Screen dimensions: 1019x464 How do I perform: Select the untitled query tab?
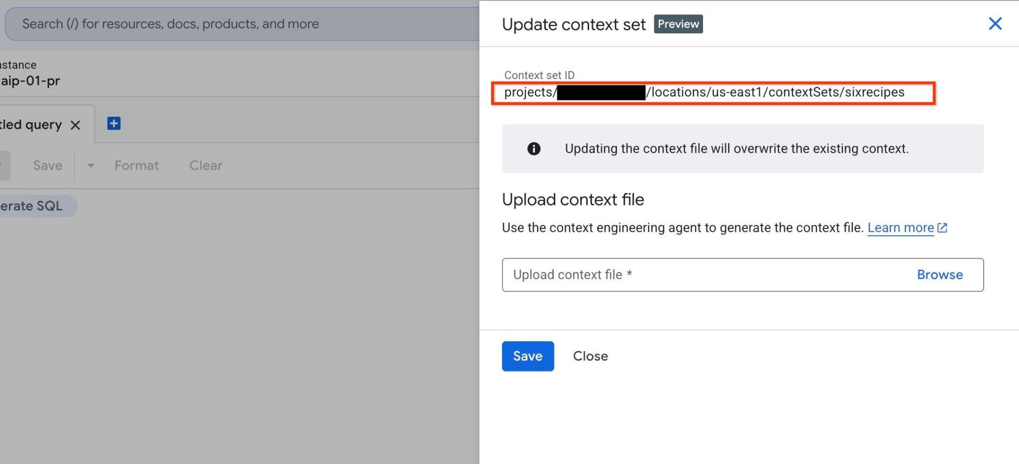(x=31, y=124)
